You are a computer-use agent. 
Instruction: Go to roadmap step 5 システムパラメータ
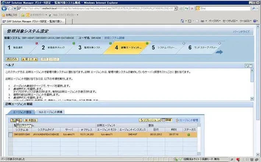(163, 47)
